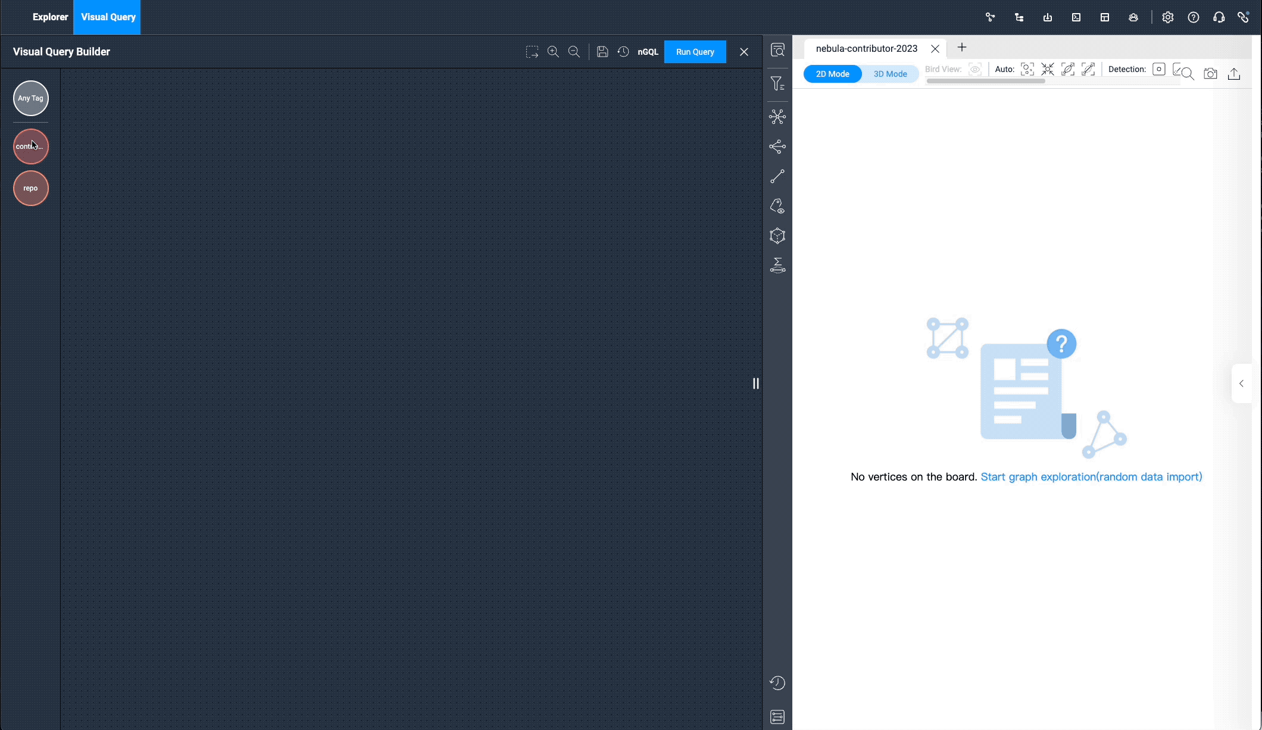Select 2D Mode
Image resolution: width=1262 pixels, height=730 pixels.
(832, 74)
